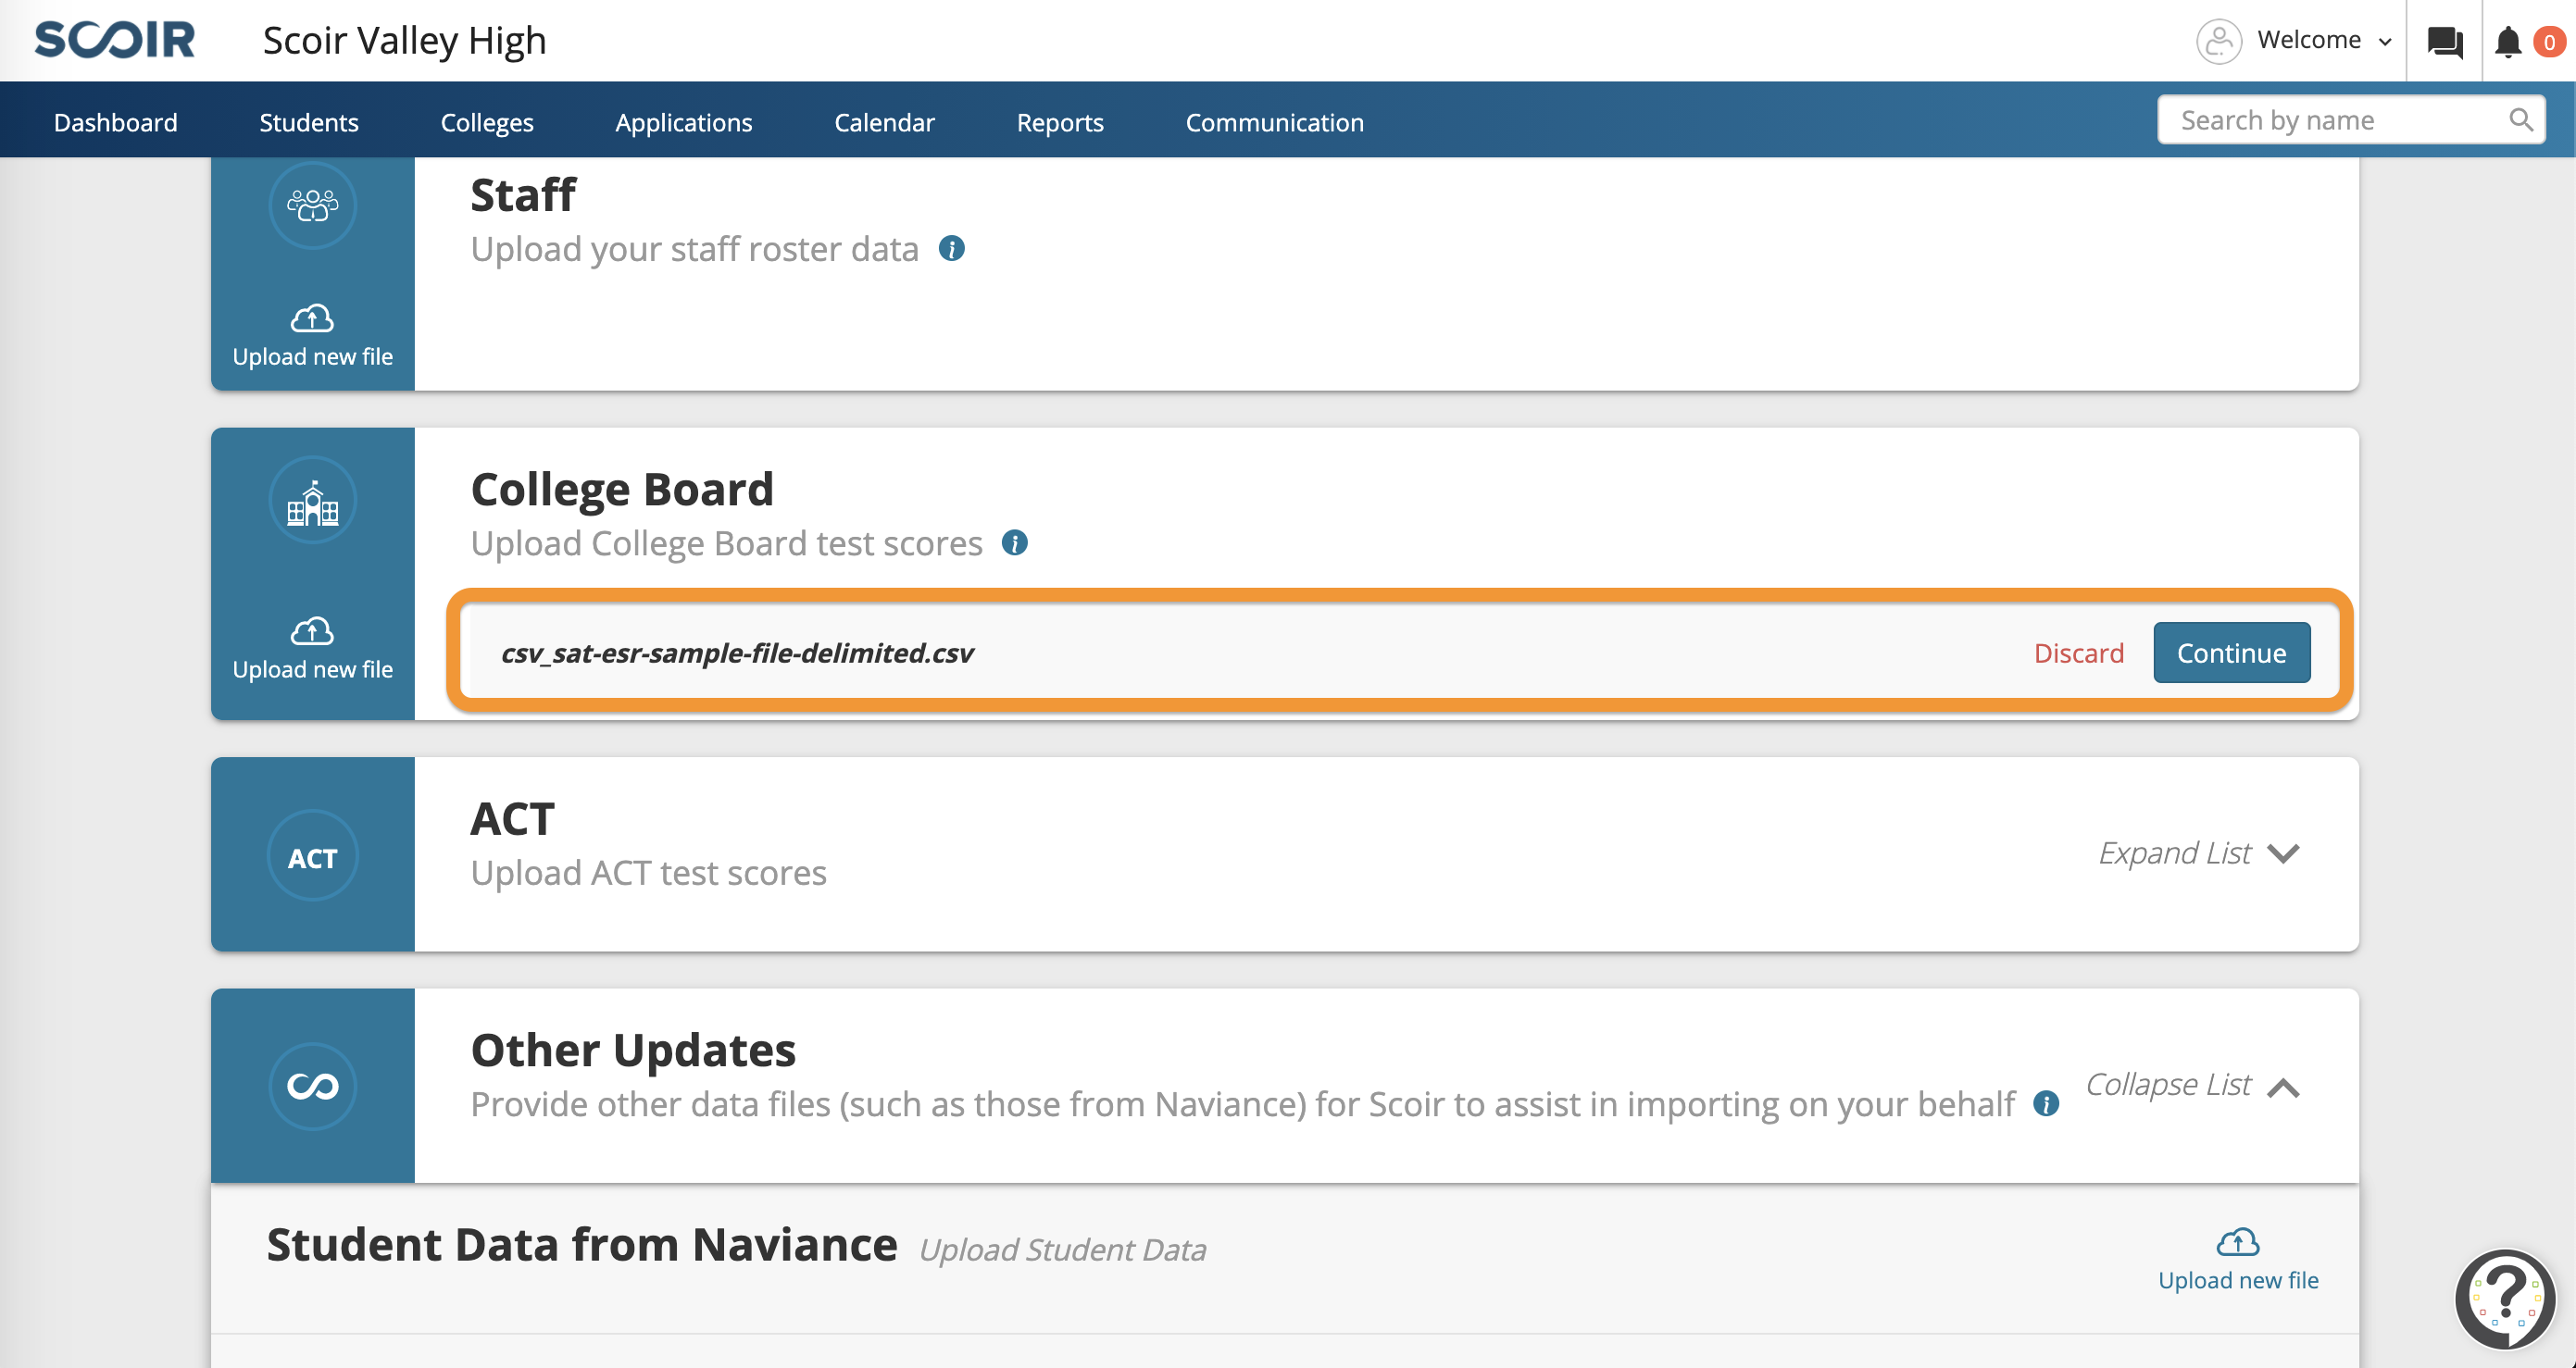Click the Upload Student Data caption
The width and height of the screenshot is (2576, 1368).
[x=1062, y=1250]
